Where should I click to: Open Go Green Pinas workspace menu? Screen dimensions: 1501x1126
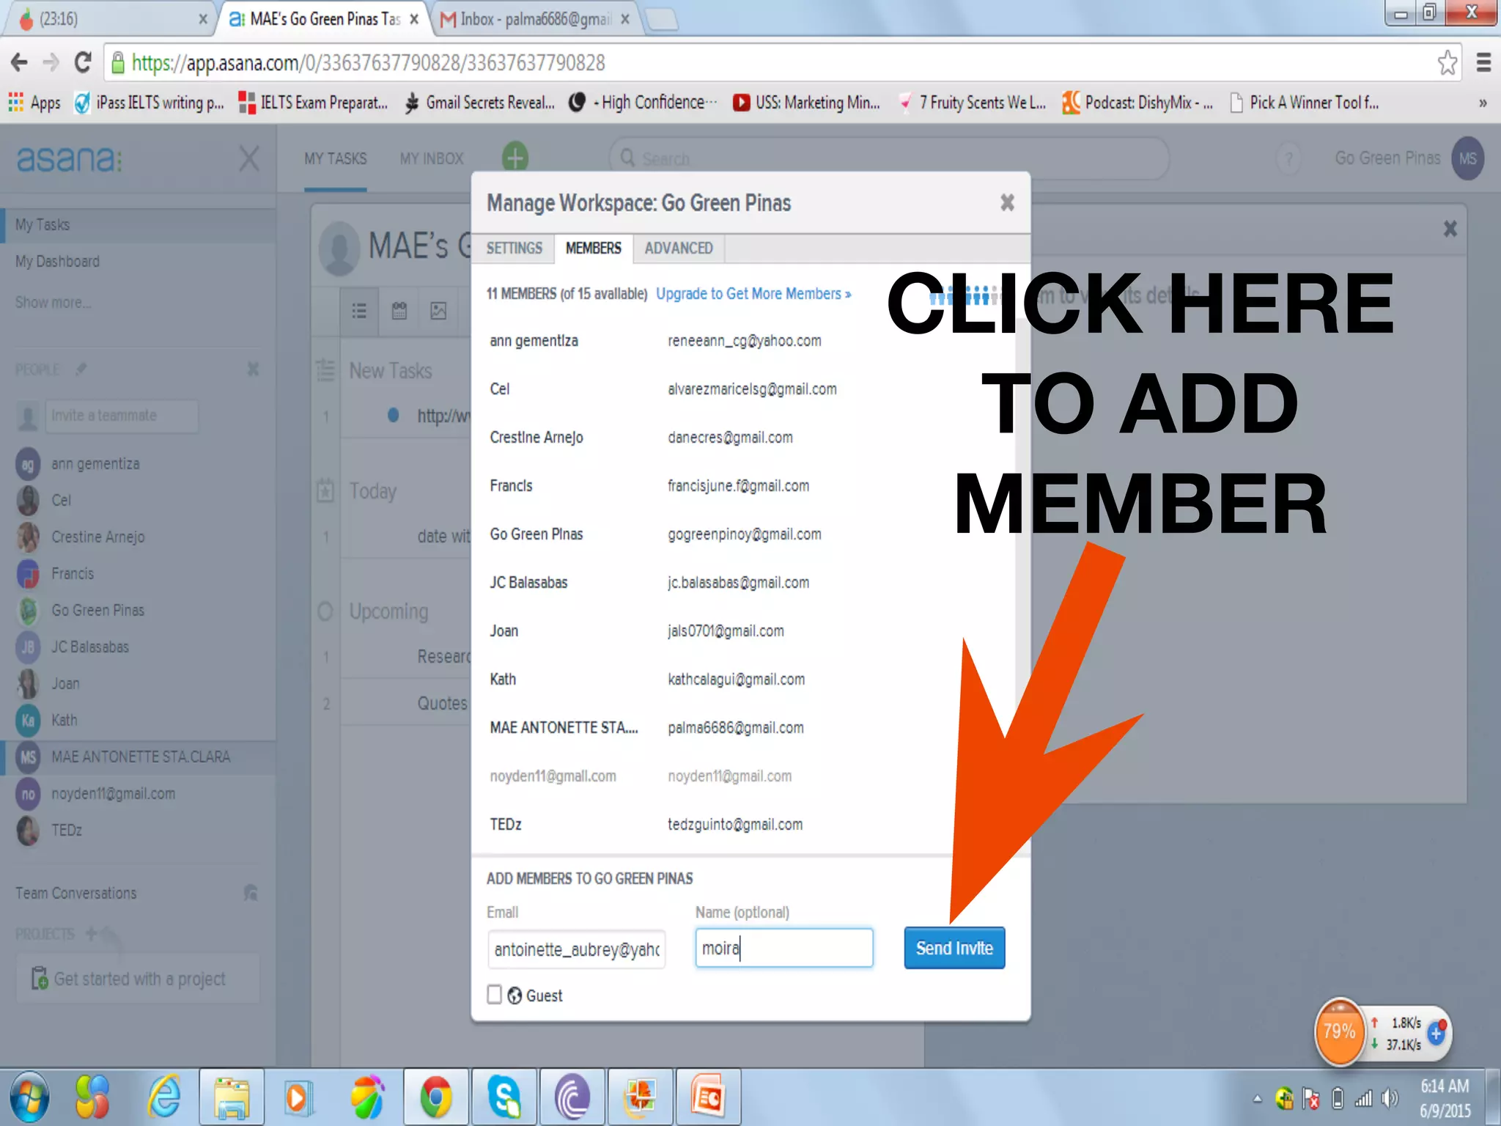pos(1387,158)
